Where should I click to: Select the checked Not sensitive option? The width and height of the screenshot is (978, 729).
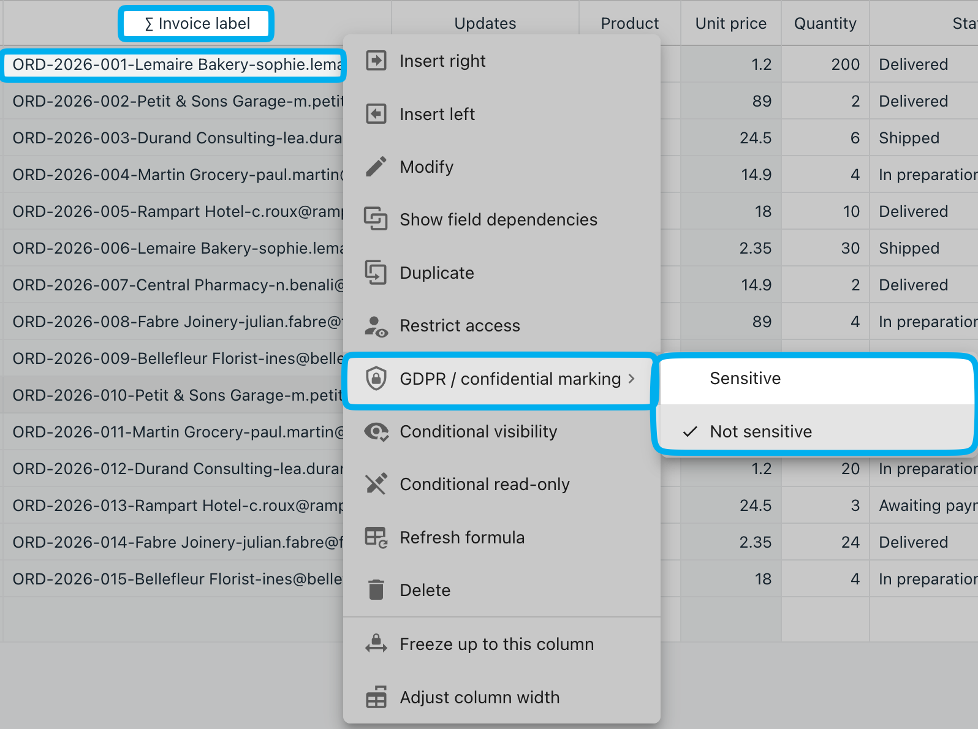[816, 431]
